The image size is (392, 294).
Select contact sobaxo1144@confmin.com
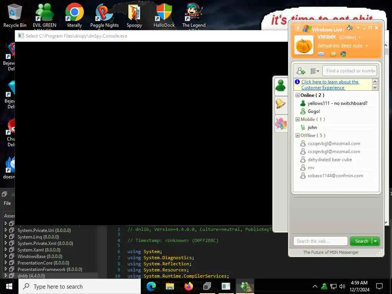[335, 175]
